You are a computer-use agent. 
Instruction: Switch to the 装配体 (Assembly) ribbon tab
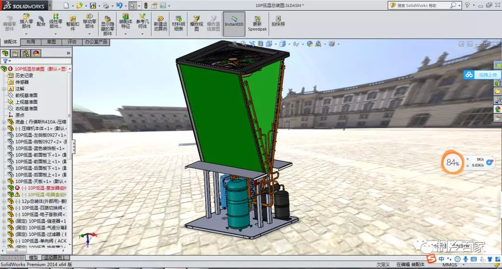(10, 42)
